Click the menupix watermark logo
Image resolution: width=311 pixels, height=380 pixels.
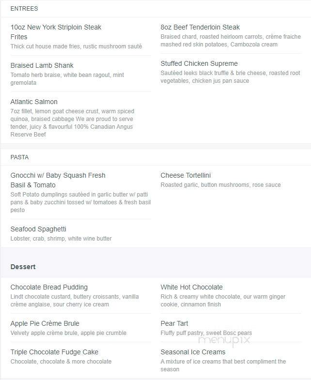224,340
